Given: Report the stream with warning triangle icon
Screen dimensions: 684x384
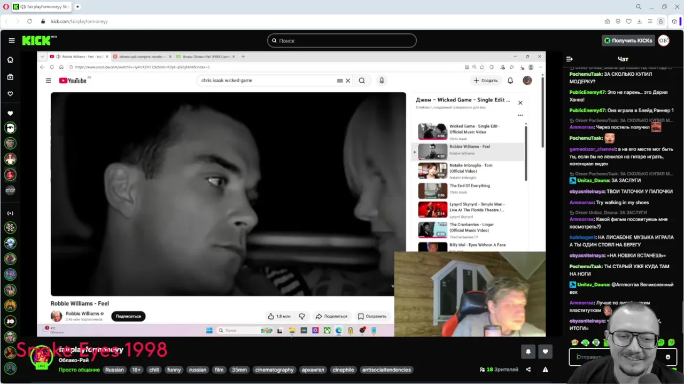Looking at the screenshot, I should (545, 370).
